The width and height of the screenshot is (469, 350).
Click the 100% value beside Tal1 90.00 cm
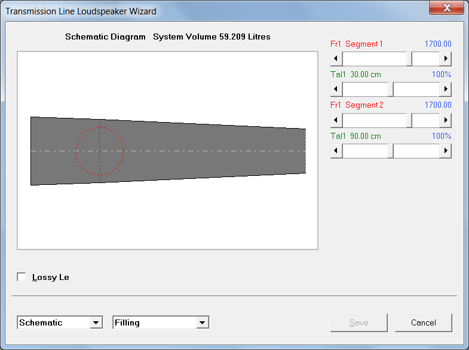pos(442,136)
